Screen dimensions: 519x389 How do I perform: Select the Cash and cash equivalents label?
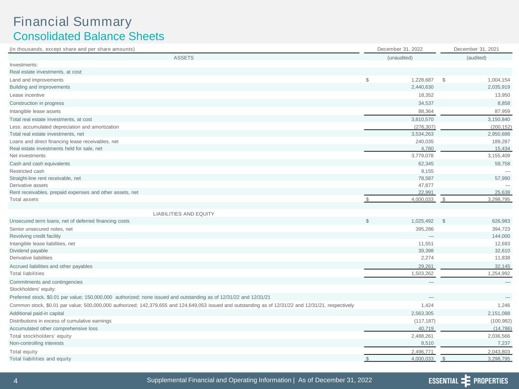[40, 164]
